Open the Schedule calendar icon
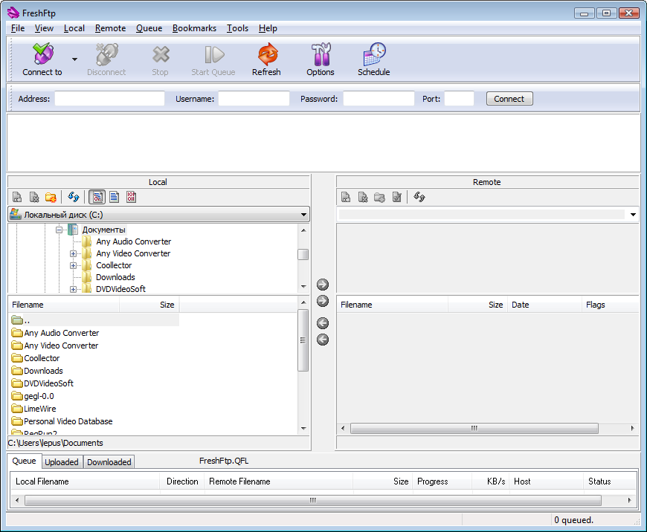 374,54
